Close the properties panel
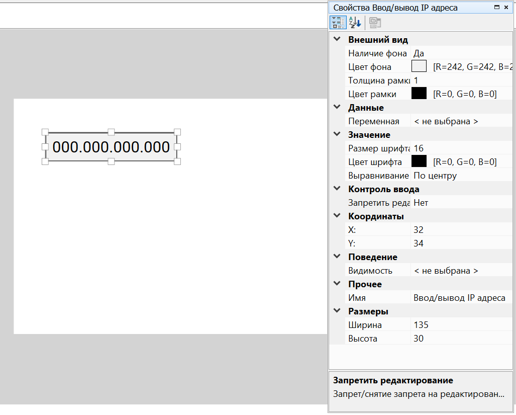 pos(506,8)
